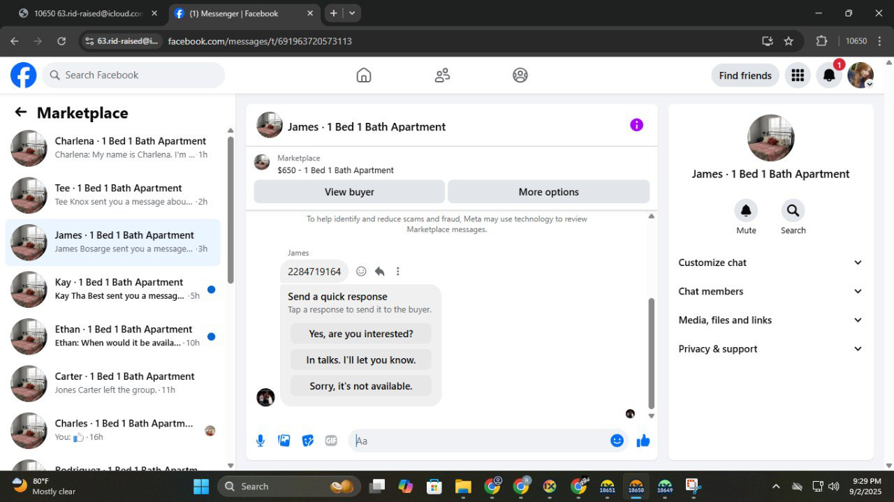Open a new browser tab
Viewport: 894px width, 502px height.
[334, 13]
